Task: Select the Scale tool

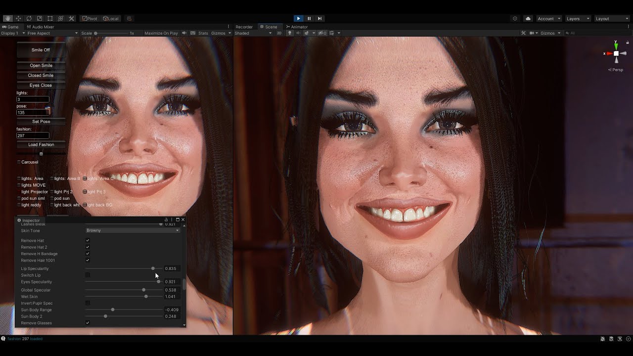Action: pyautogui.click(x=40, y=18)
